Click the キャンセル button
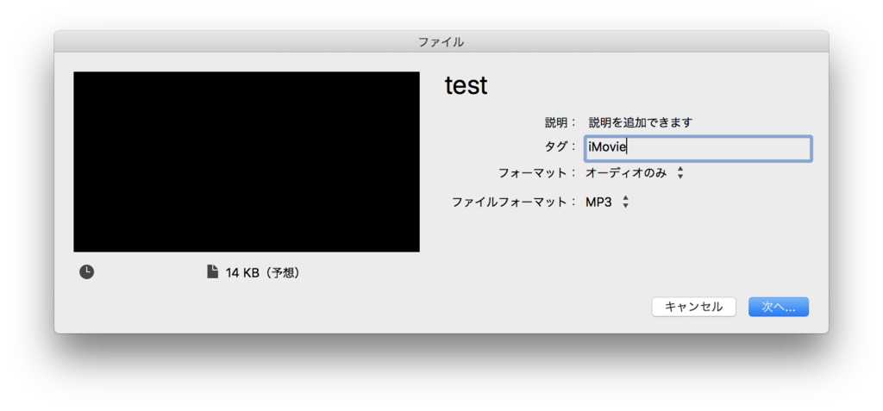Viewport: 883px width, 411px height. (x=694, y=307)
